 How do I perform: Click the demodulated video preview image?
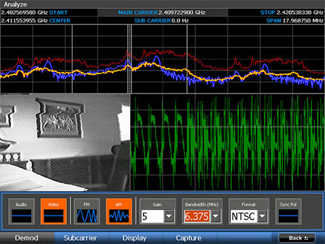point(65,142)
